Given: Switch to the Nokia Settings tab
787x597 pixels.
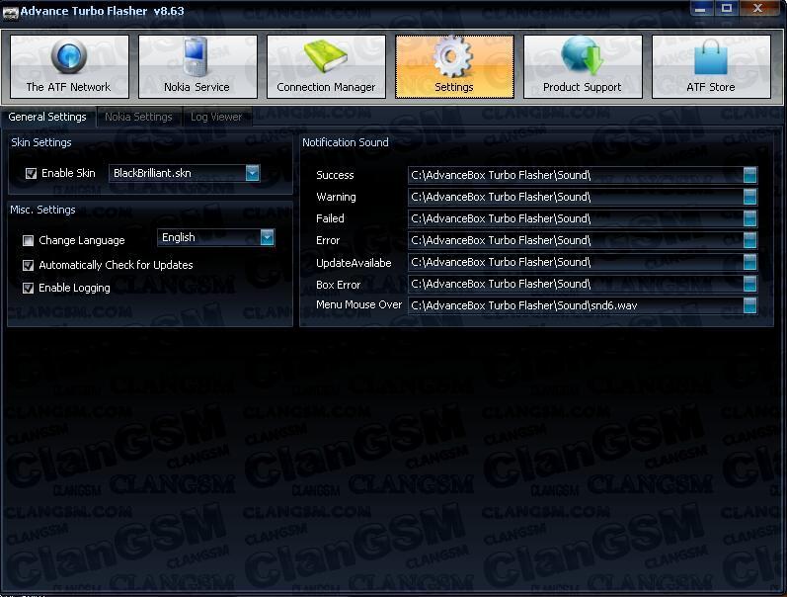Looking at the screenshot, I should coord(138,117).
